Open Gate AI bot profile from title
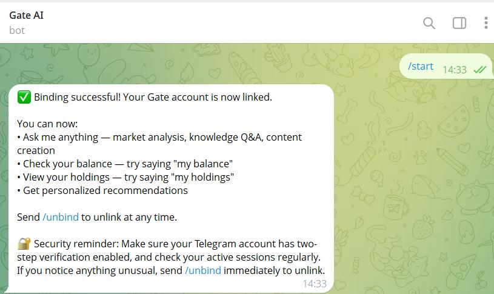 coord(26,15)
